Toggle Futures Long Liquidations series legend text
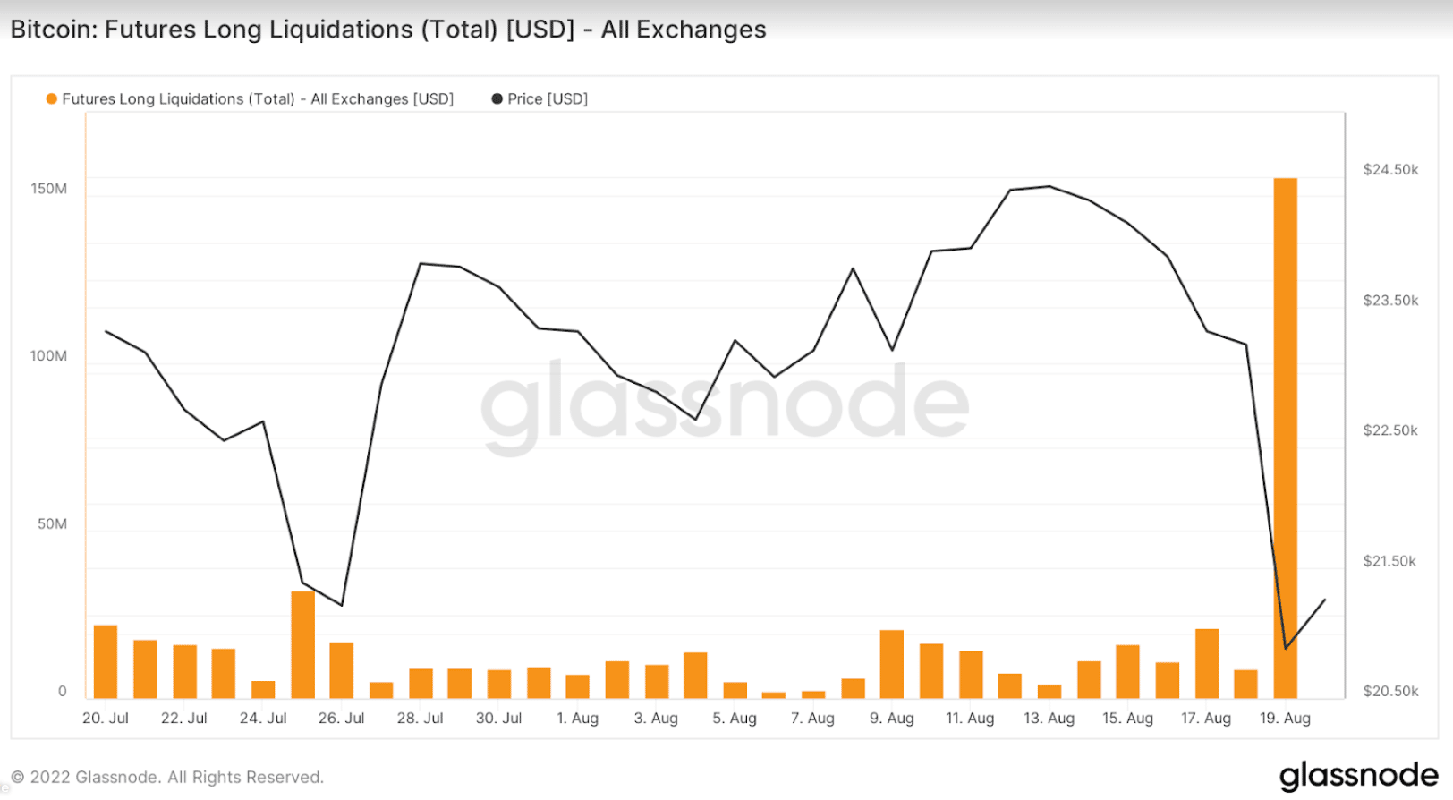Image resolution: width=1453 pixels, height=800 pixels. (x=258, y=98)
